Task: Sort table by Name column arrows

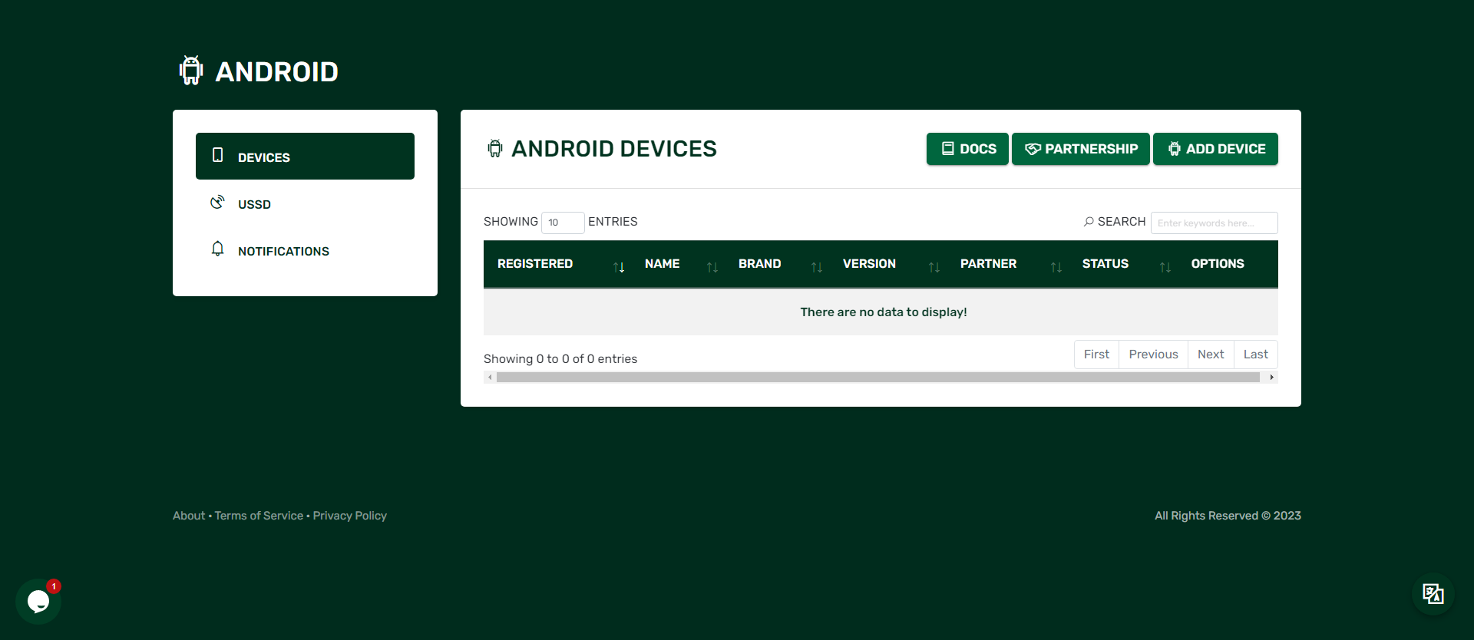Action: pyautogui.click(x=712, y=267)
